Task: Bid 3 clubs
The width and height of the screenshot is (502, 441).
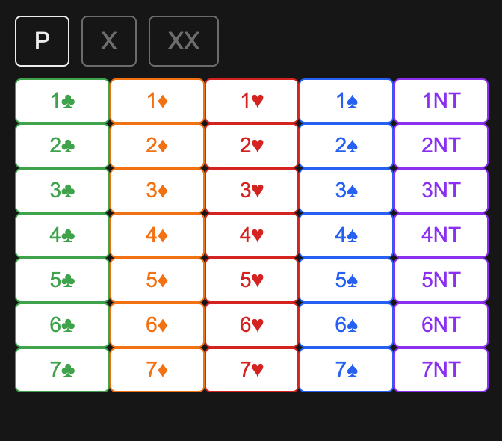Action: [63, 191]
